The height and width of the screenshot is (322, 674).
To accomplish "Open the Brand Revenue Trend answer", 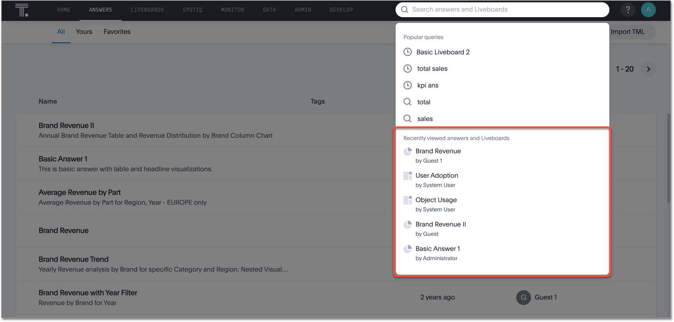I will click(x=73, y=259).
